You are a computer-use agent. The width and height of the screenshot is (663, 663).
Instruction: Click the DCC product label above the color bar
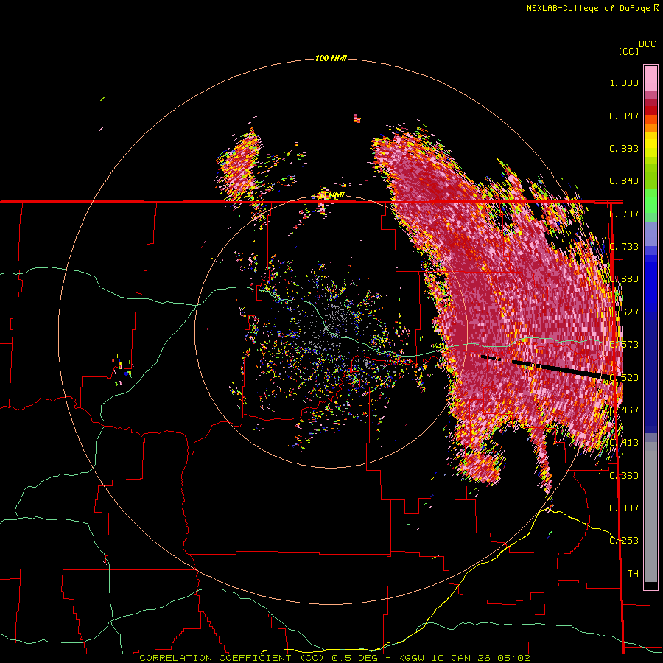pos(648,44)
